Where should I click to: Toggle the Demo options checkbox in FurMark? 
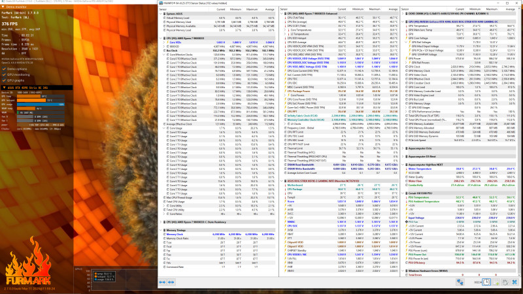click(x=4, y=69)
